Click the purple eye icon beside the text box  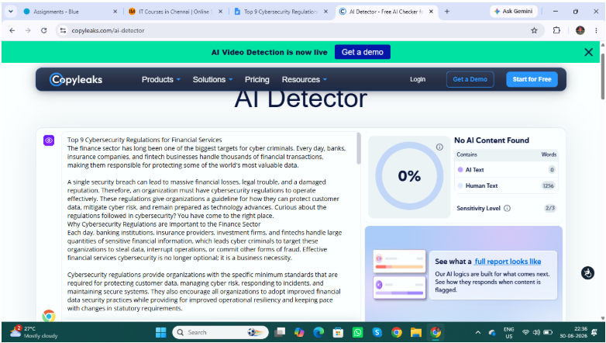pyautogui.click(x=49, y=140)
